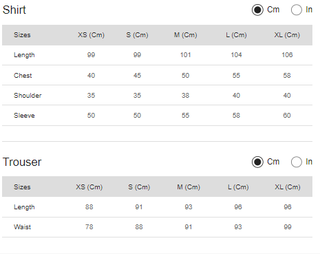
Task: Select the Chest row label in Shirt table
Action: pos(23,76)
